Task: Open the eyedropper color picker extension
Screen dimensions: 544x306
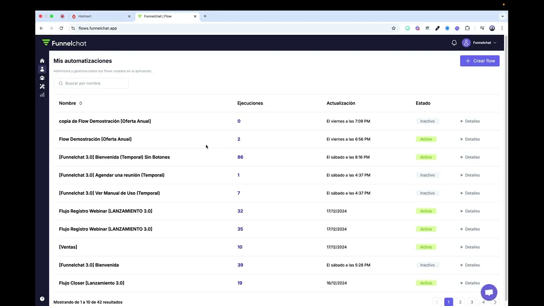Action: pyautogui.click(x=437, y=28)
